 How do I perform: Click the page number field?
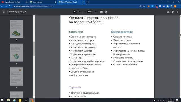[x=75, y=12]
